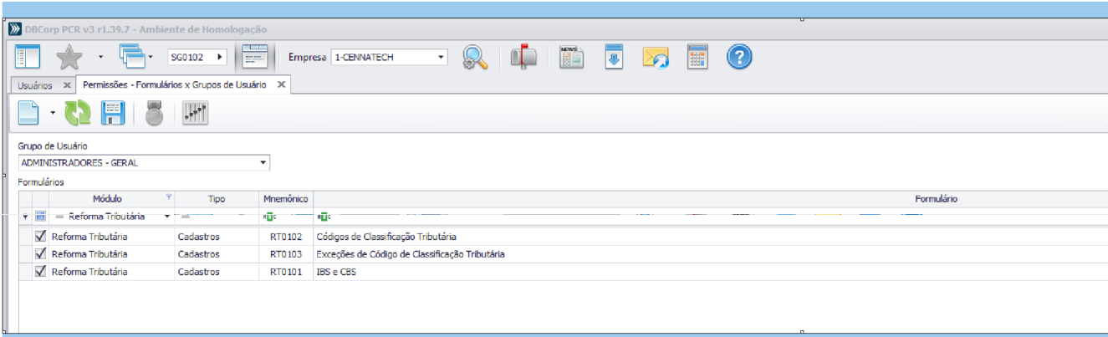Screen dimensions: 1108x337
Task: Open the news newspaper icon
Action: tap(571, 58)
